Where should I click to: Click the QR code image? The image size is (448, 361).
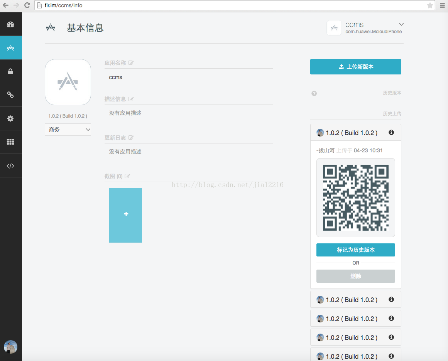356,197
